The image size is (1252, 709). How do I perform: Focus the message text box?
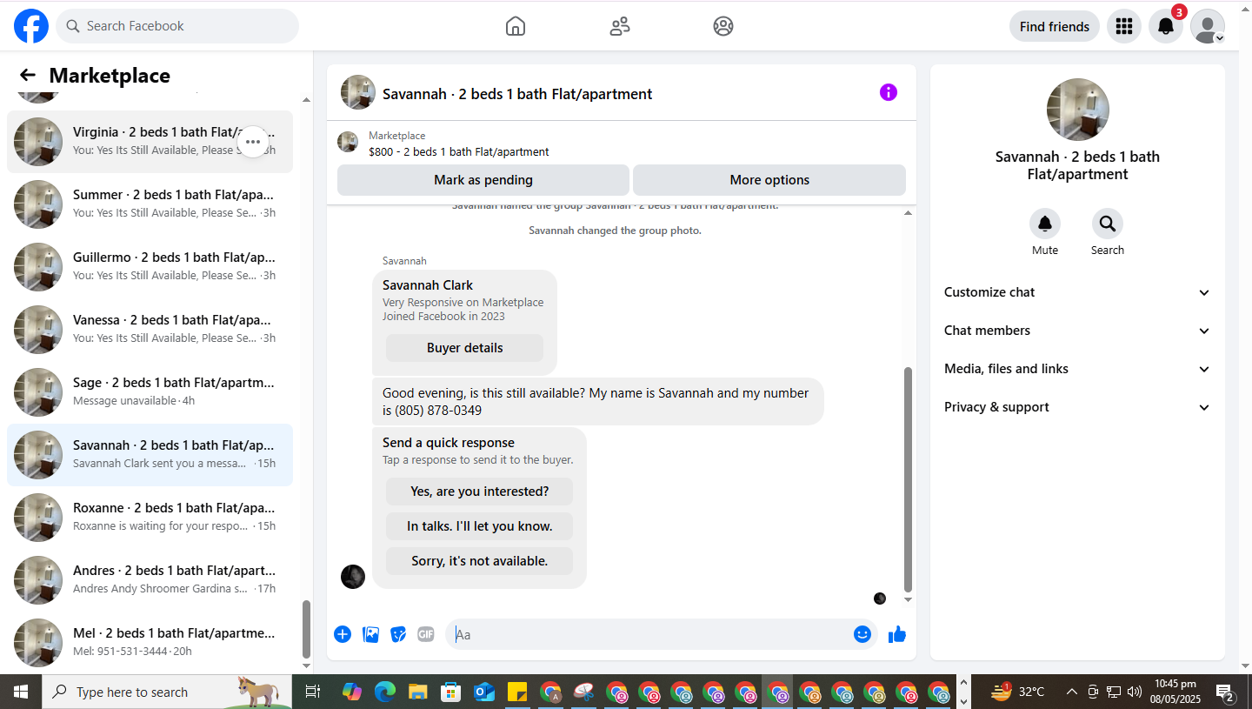pyautogui.click(x=648, y=634)
